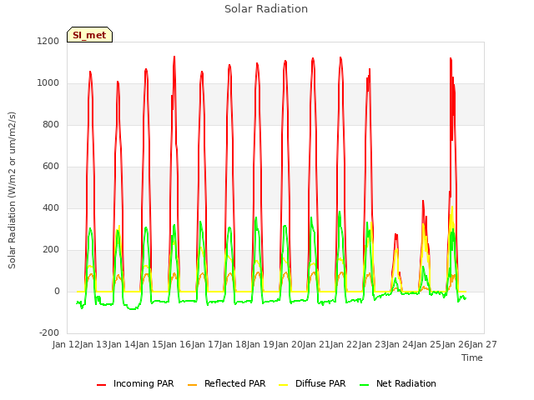Click the Incoming PAR peak on Jan 25
Viewport: 534px width, 400px height.
tap(423, 201)
